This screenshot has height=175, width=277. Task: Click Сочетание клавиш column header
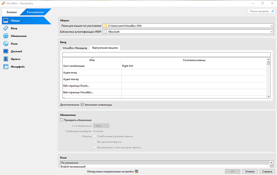[x=194, y=60]
